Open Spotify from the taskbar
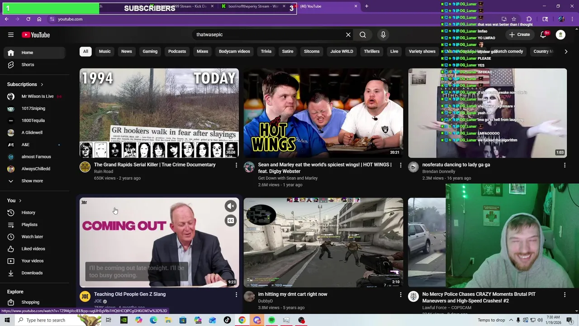The width and height of the screenshot is (579, 326). [x=271, y=320]
